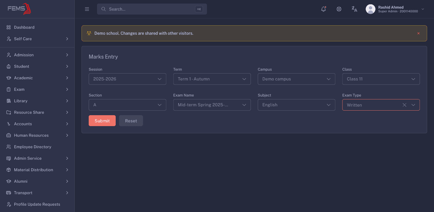The height and width of the screenshot is (212, 434).
Task: Expand the Academic menu
Action: tap(37, 78)
